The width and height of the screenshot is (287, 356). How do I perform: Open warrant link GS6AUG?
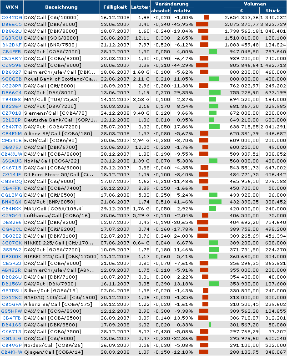(x=12, y=161)
